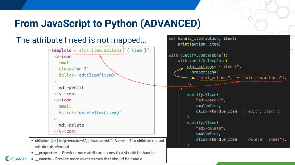Click the "mdi-delete", string in the Python code
Screen dimensions: 295x165
[x=210, y=128]
